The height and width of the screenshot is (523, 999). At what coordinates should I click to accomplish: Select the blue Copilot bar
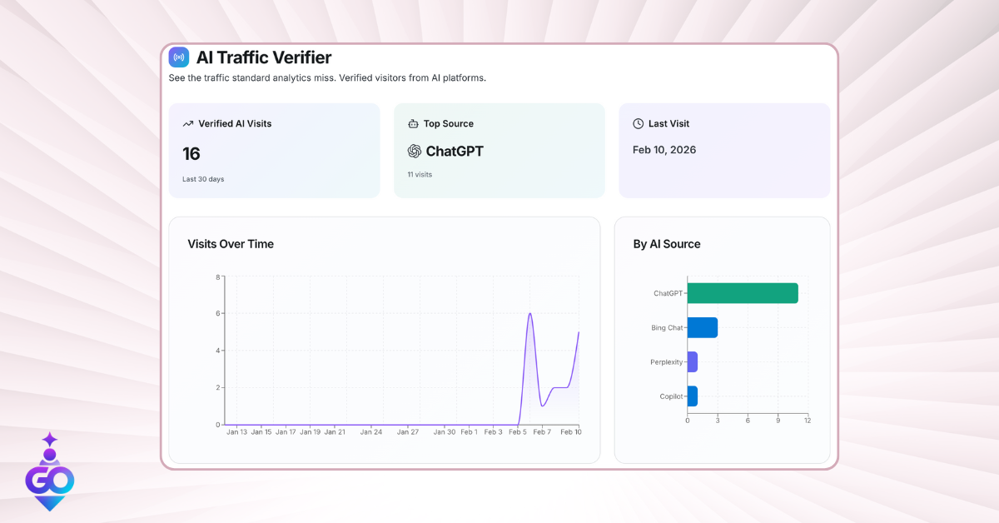(x=692, y=396)
